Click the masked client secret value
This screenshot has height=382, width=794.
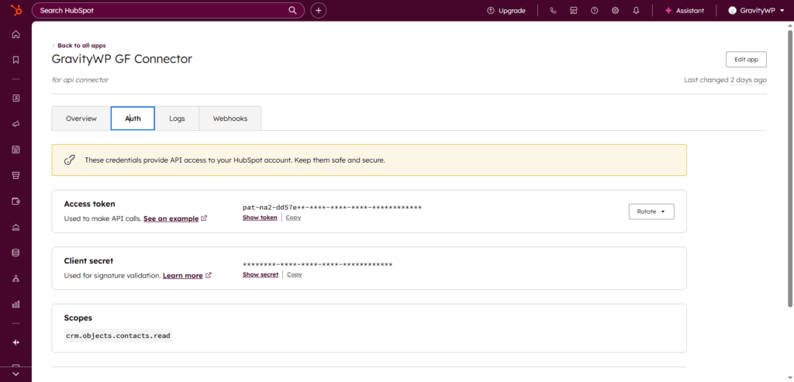317,265
